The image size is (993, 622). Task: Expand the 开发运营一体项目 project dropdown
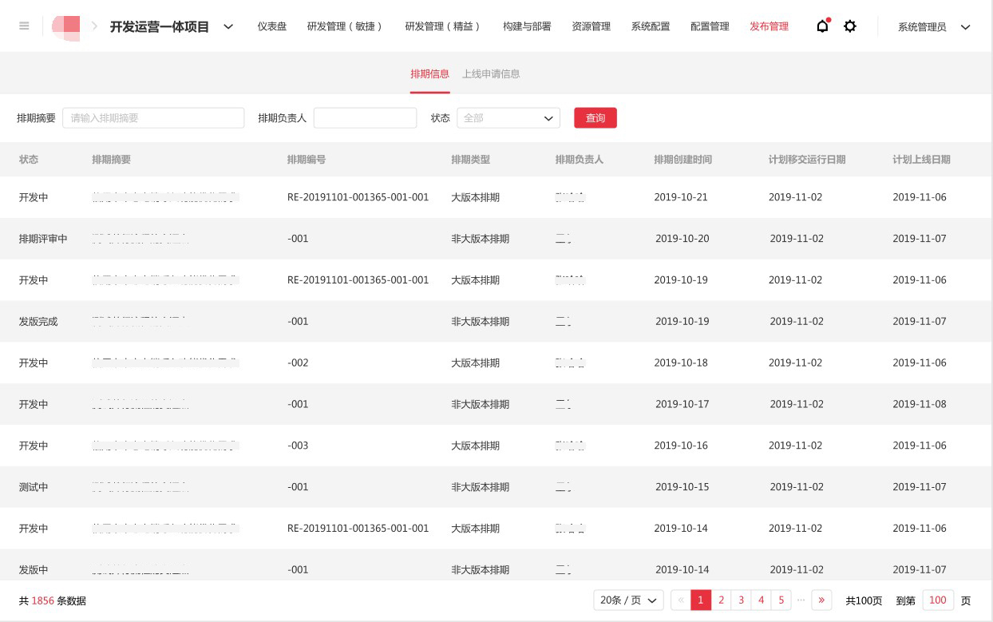[x=227, y=26]
